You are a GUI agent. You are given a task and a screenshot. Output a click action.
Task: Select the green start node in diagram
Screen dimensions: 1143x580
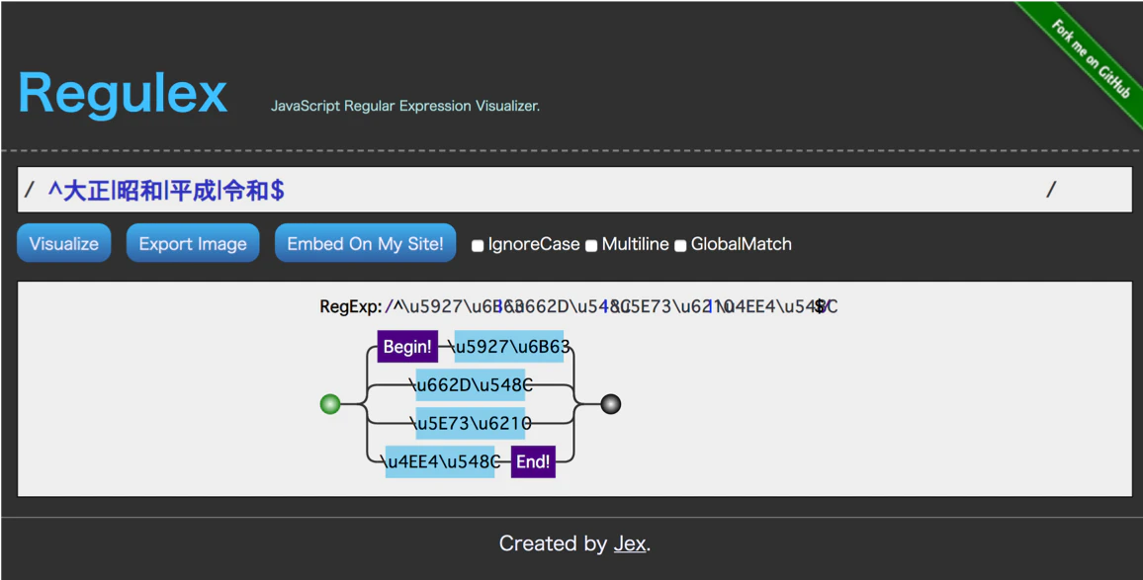tap(330, 404)
